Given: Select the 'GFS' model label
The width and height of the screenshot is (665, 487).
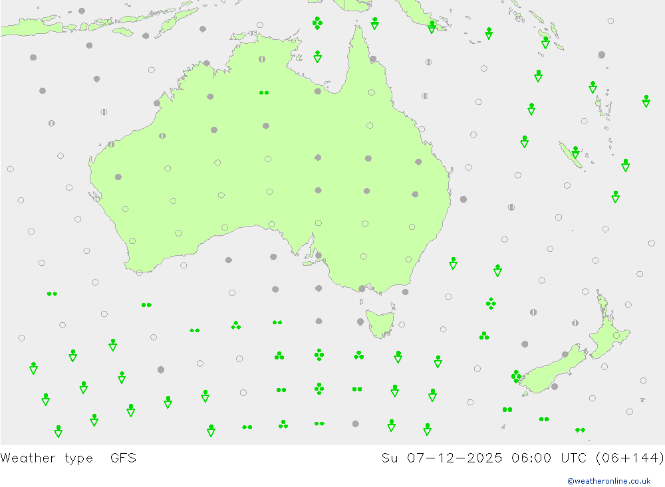Looking at the screenshot, I should pyautogui.click(x=124, y=458).
